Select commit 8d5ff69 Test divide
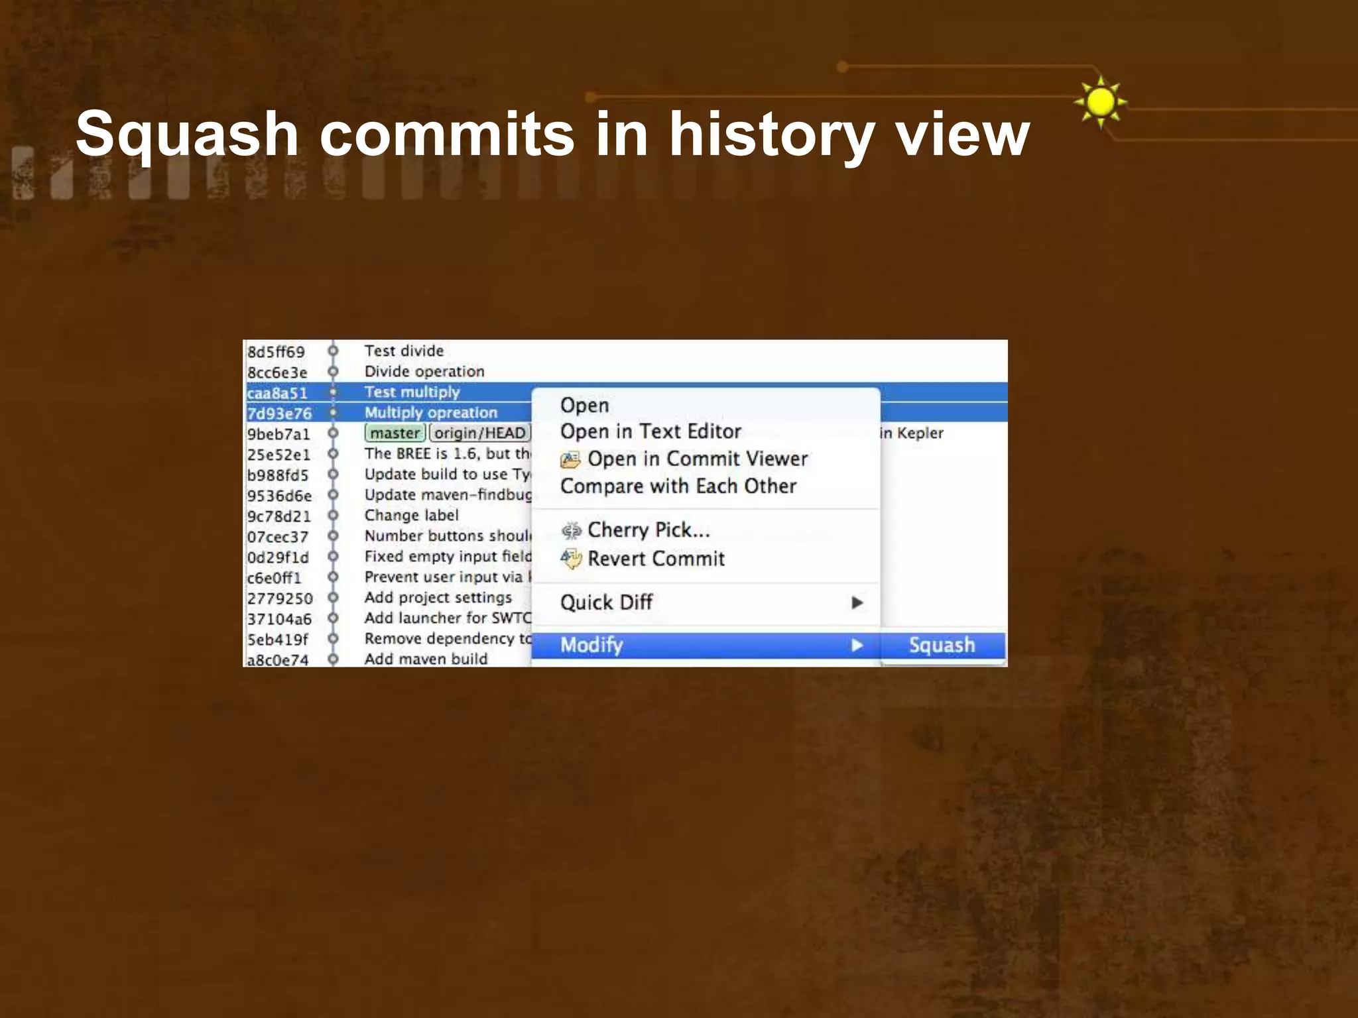Viewport: 1358px width, 1018px height. tap(626, 351)
